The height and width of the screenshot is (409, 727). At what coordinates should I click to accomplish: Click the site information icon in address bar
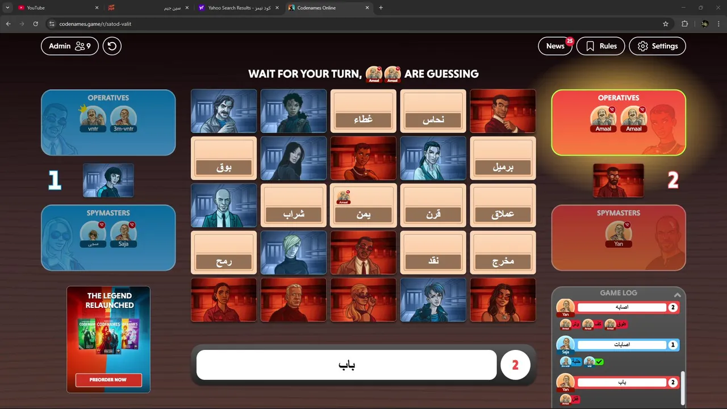point(52,24)
